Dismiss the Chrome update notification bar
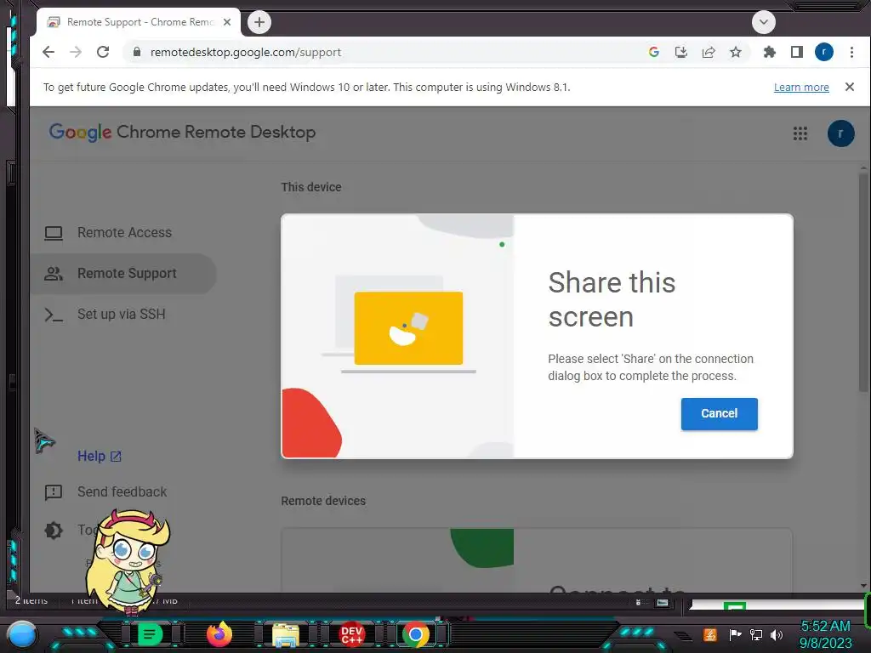The image size is (871, 653). pos(850,87)
